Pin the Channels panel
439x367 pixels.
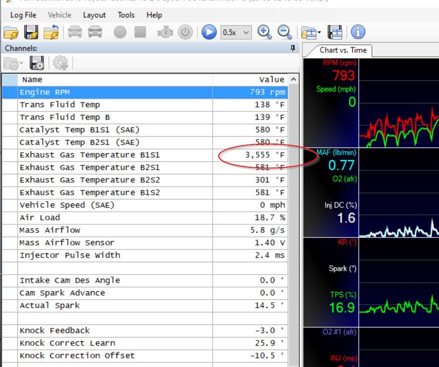pos(293,48)
